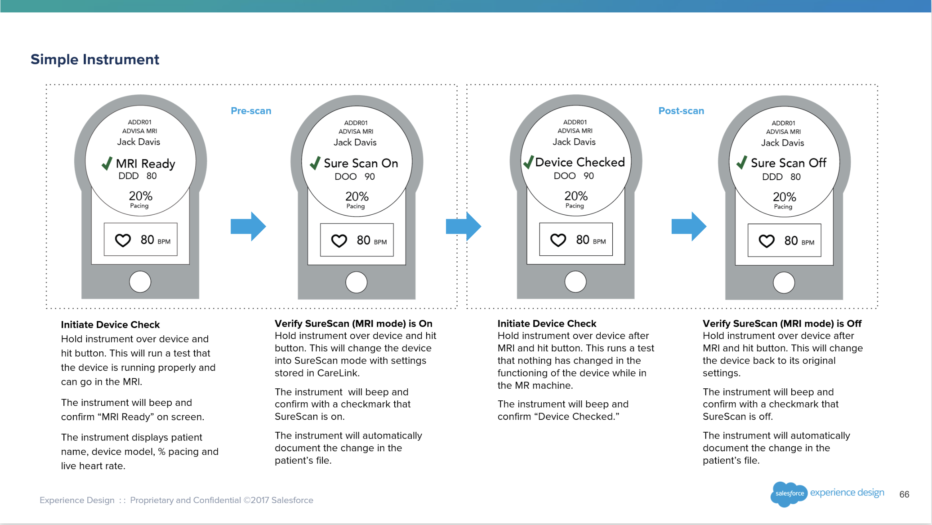The width and height of the screenshot is (932, 525).
Task: Click the heart icon on MRI Ready instrument
Action: 123,240
